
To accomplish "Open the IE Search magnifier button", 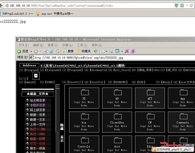I will 68,51.
